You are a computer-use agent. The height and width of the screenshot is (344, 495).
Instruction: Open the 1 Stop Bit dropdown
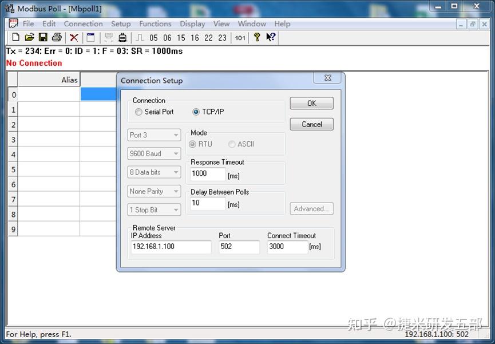click(176, 209)
